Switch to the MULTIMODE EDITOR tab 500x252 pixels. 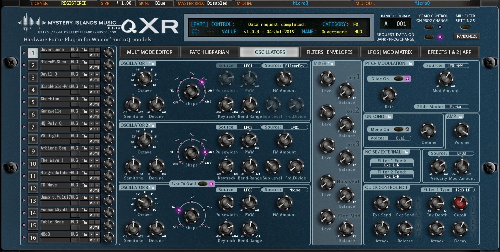(150, 52)
